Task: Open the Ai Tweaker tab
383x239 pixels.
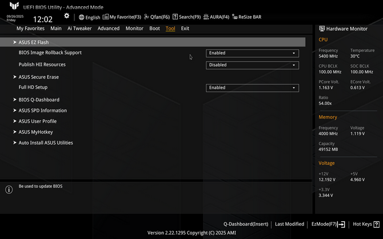Action: pos(79,29)
